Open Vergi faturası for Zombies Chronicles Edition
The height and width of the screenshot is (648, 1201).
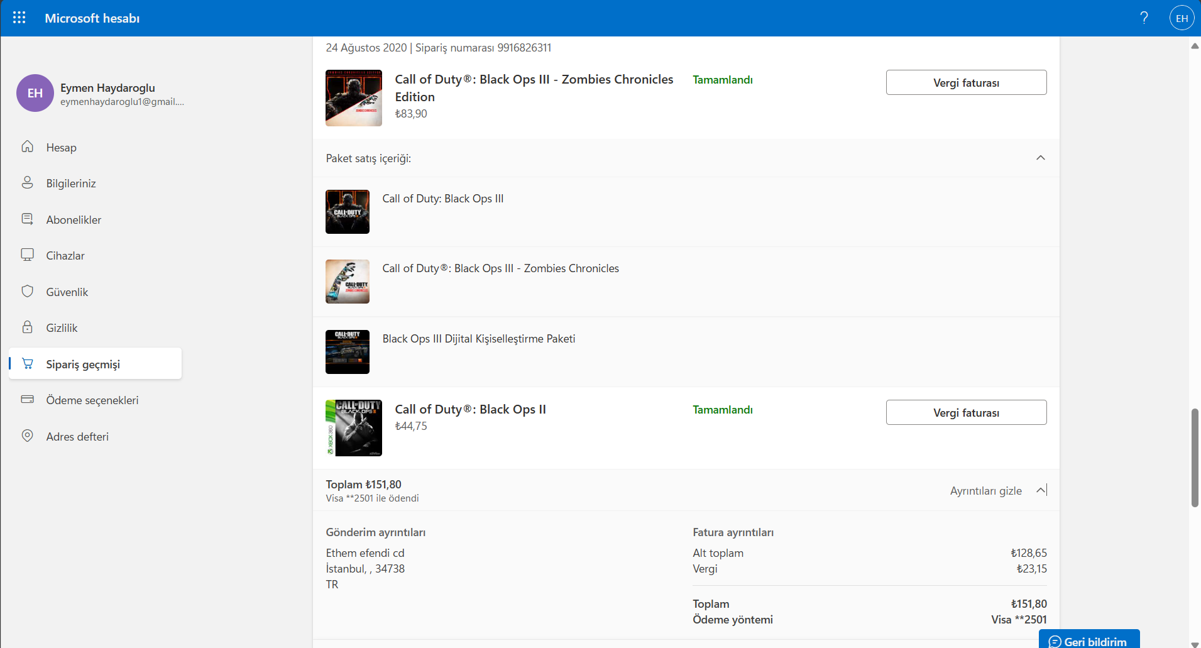point(966,82)
